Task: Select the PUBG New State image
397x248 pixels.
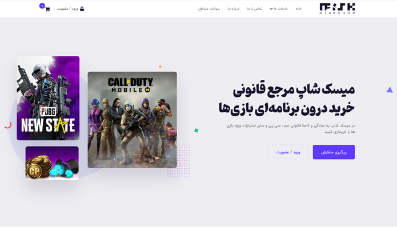Action: click(x=48, y=98)
